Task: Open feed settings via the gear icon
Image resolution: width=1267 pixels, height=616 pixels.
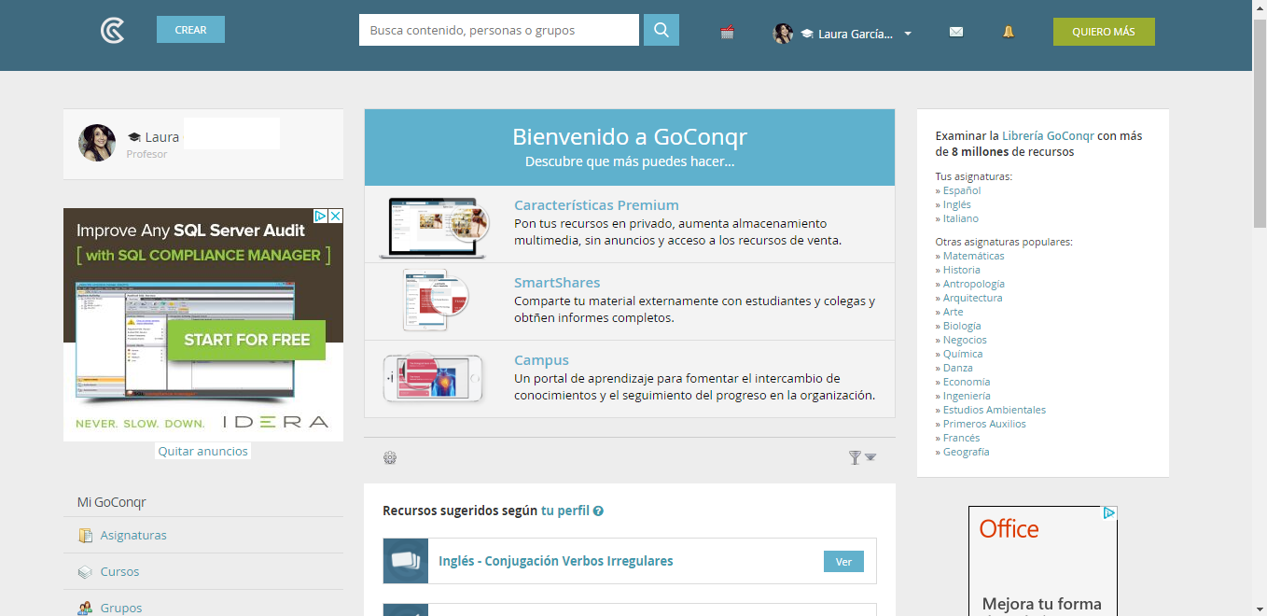Action: click(x=390, y=457)
